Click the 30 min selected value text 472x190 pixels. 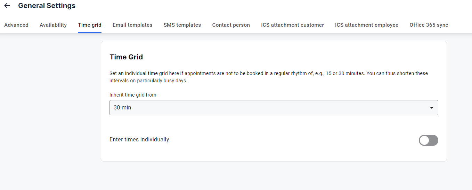122,108
